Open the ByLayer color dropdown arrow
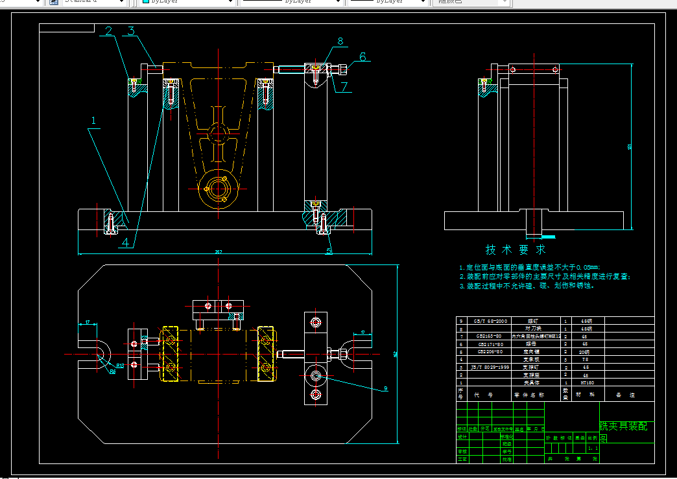 tap(230, 2)
